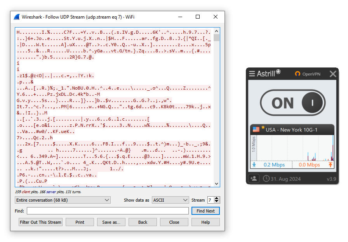Screen dimensions: 348x242
Task: Click Filter Out This Stream button
Action: (40, 222)
